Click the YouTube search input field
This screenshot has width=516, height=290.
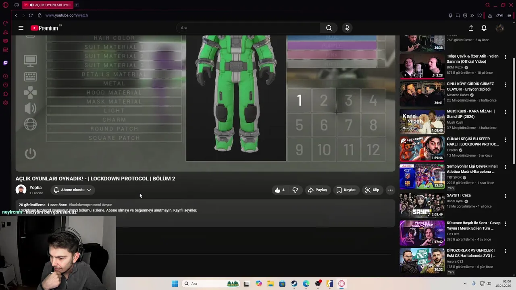tap(248, 28)
